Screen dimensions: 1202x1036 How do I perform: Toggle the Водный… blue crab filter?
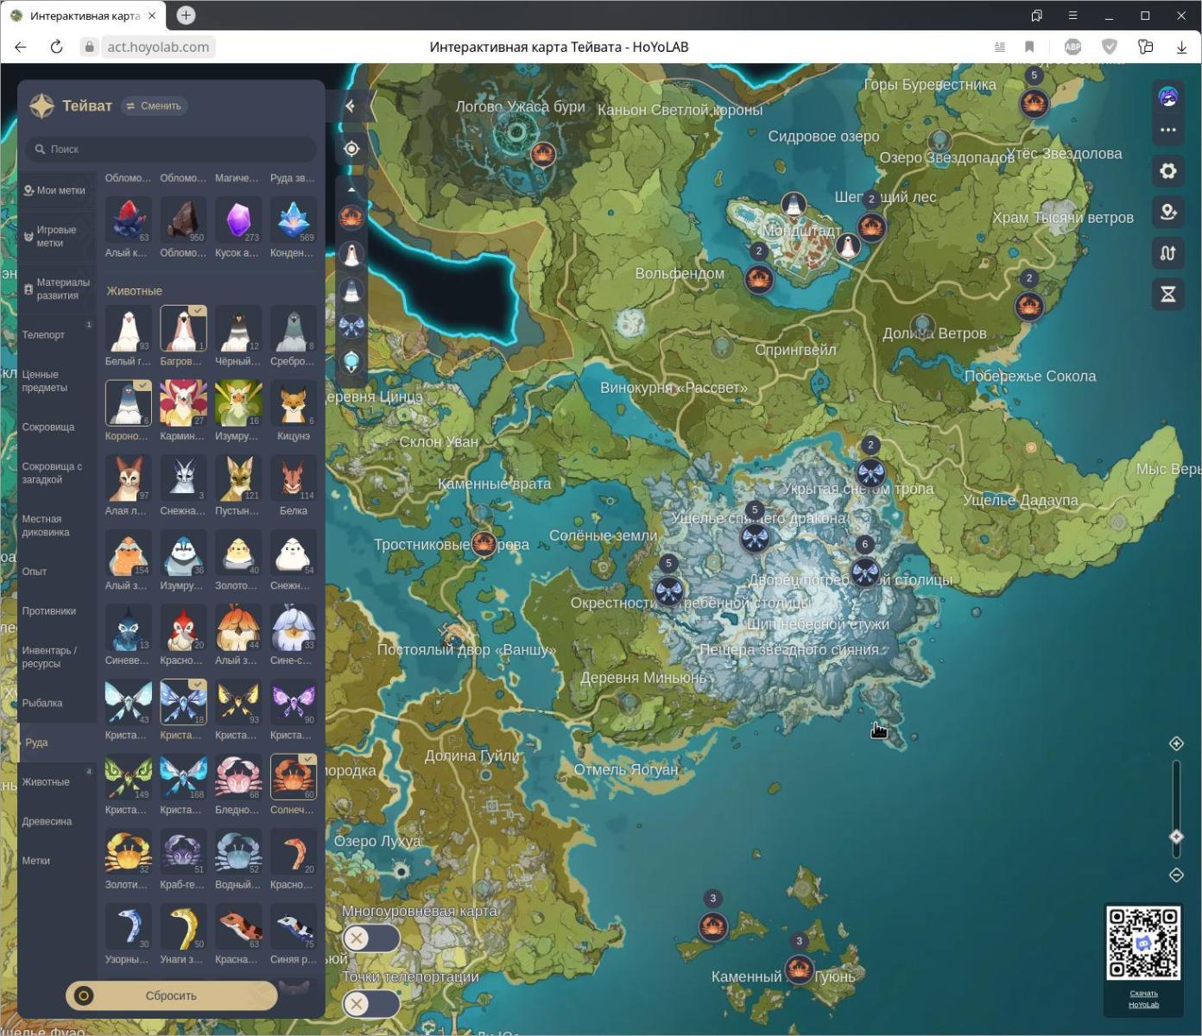[238, 852]
